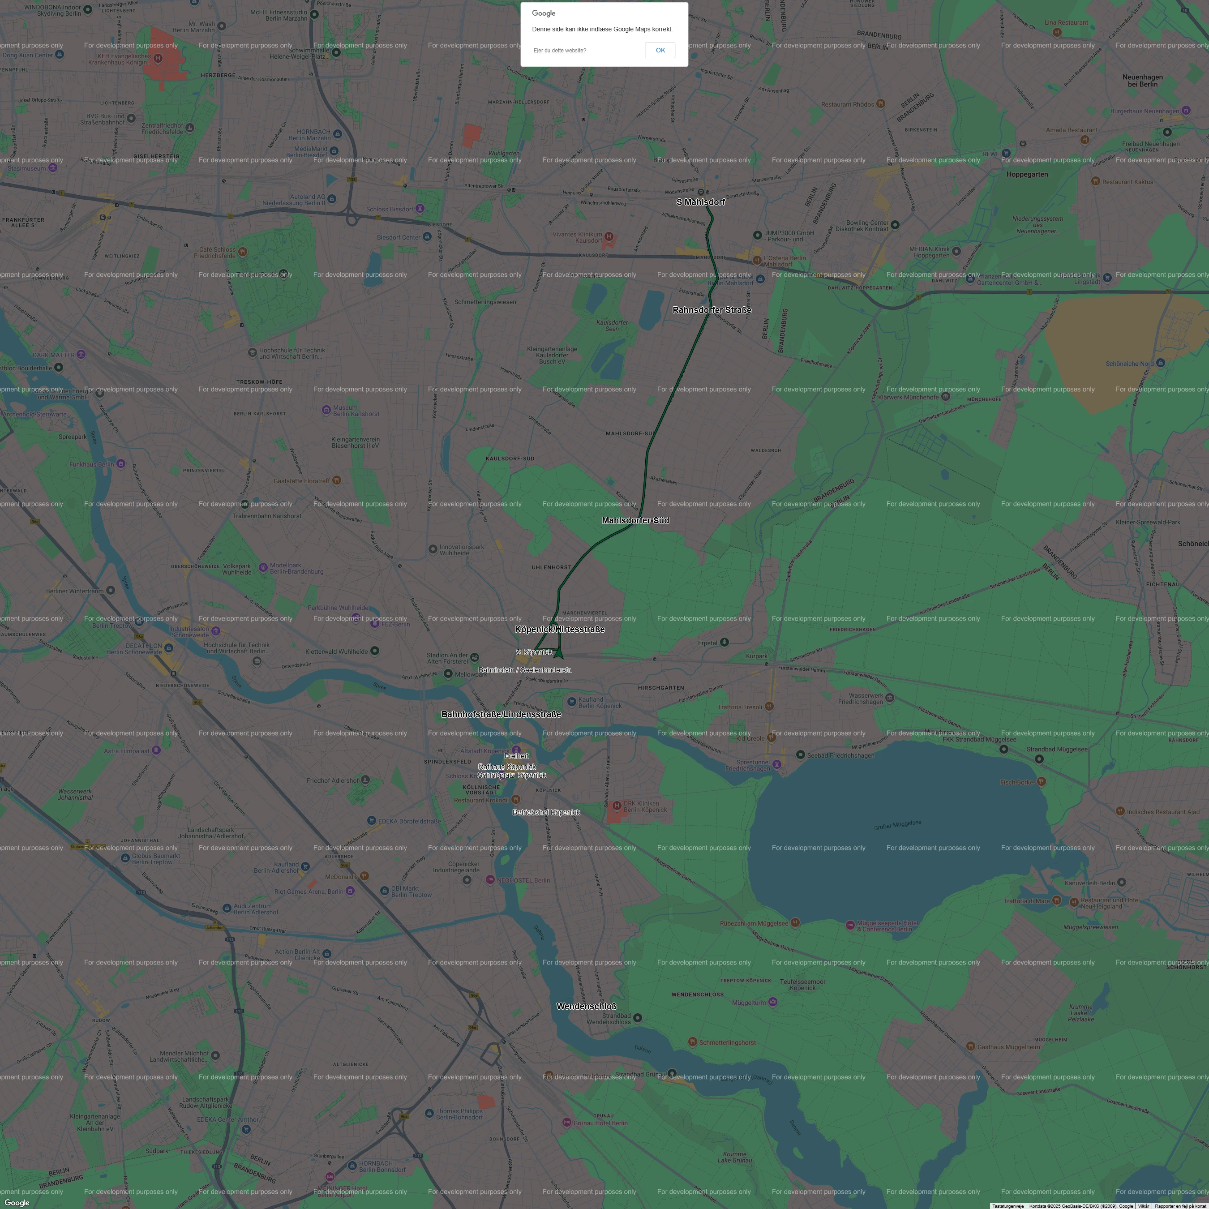Click the Betriebshof Köpenick stop label
1209x1209 pixels.
[546, 812]
